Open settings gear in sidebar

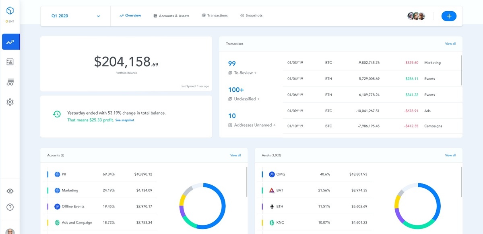click(10, 102)
